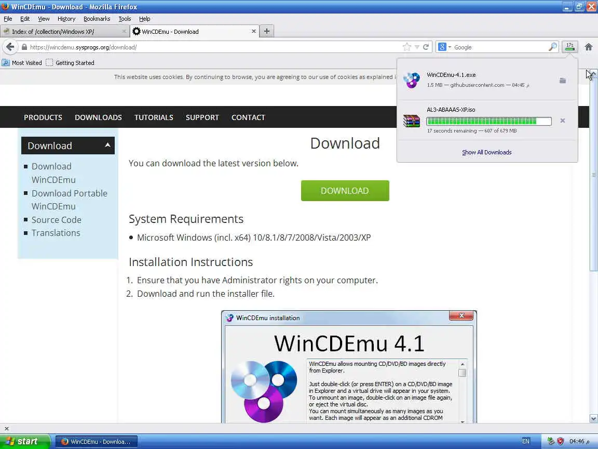The height and width of the screenshot is (449, 598).
Task: Close the find bar with the X at bottom left
Action: pyautogui.click(x=6, y=428)
